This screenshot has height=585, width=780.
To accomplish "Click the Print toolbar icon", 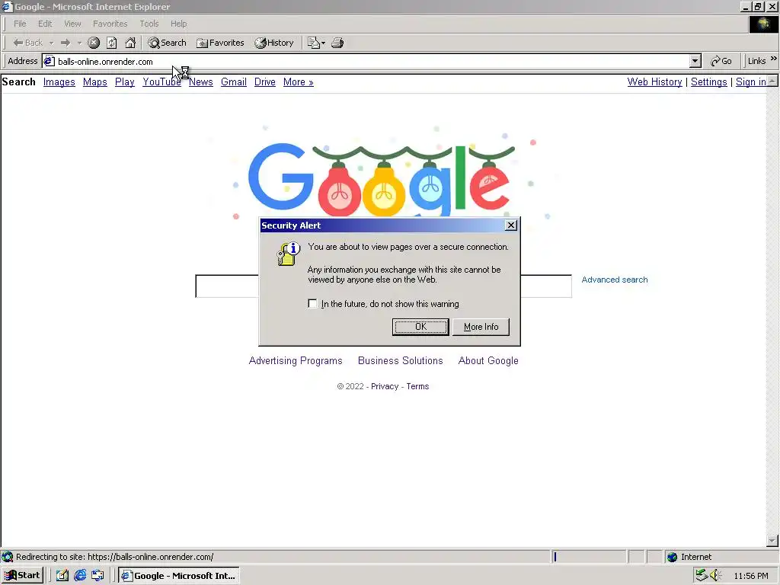I will (x=337, y=43).
